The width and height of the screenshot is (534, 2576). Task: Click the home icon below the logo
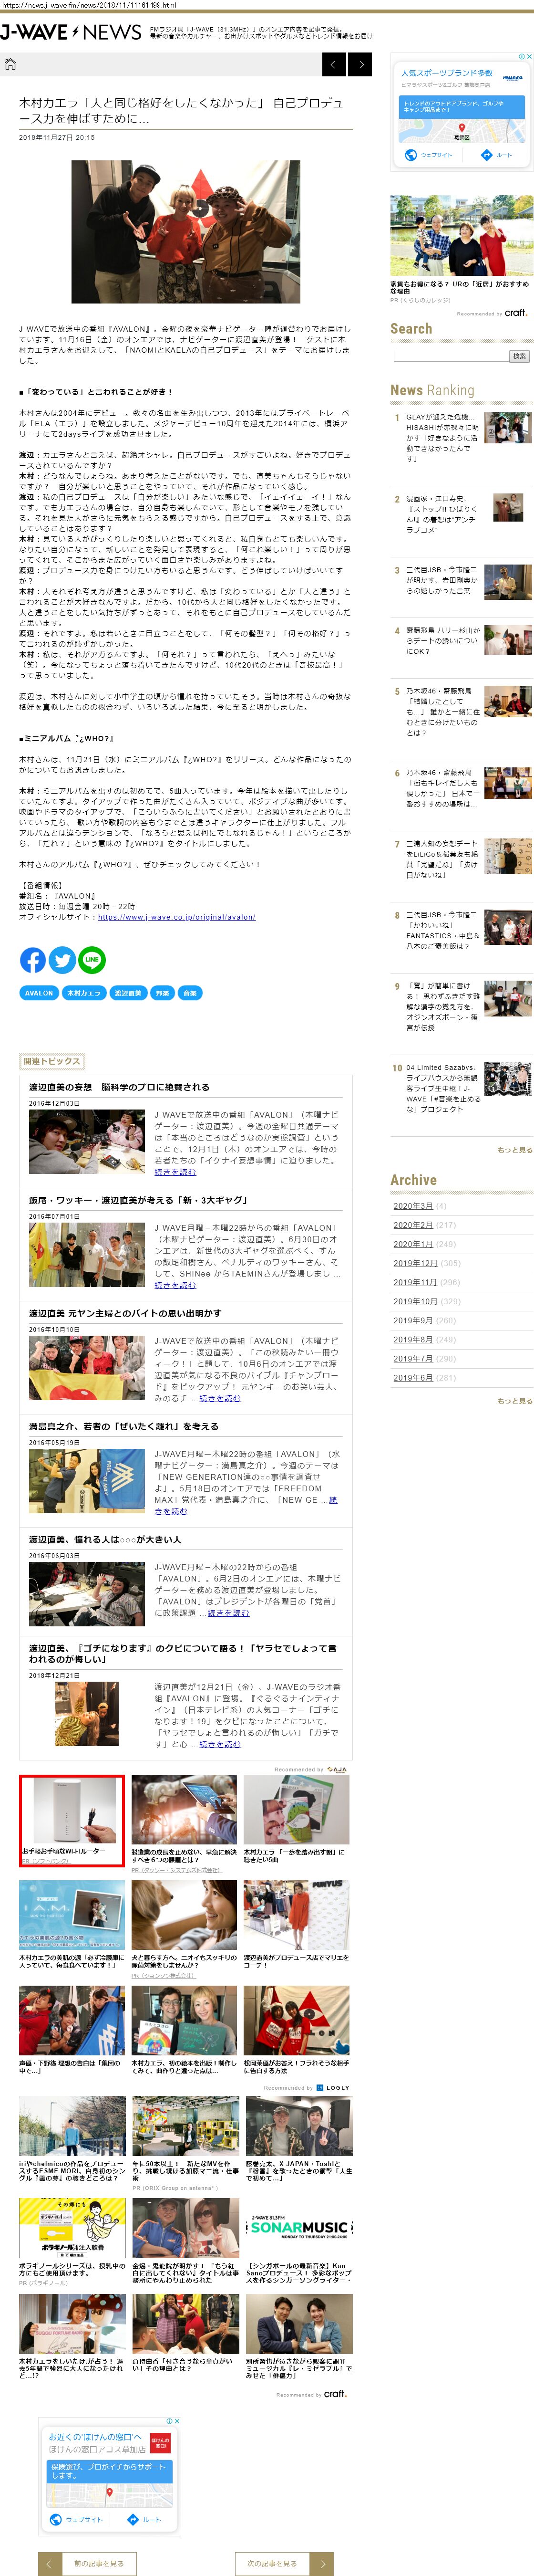tap(11, 65)
